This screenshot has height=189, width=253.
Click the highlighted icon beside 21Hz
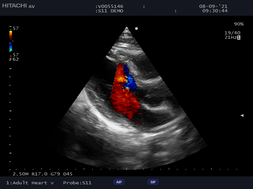[x=239, y=37]
